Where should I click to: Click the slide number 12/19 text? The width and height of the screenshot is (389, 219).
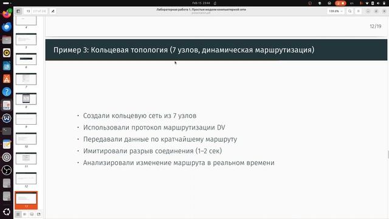click(376, 26)
